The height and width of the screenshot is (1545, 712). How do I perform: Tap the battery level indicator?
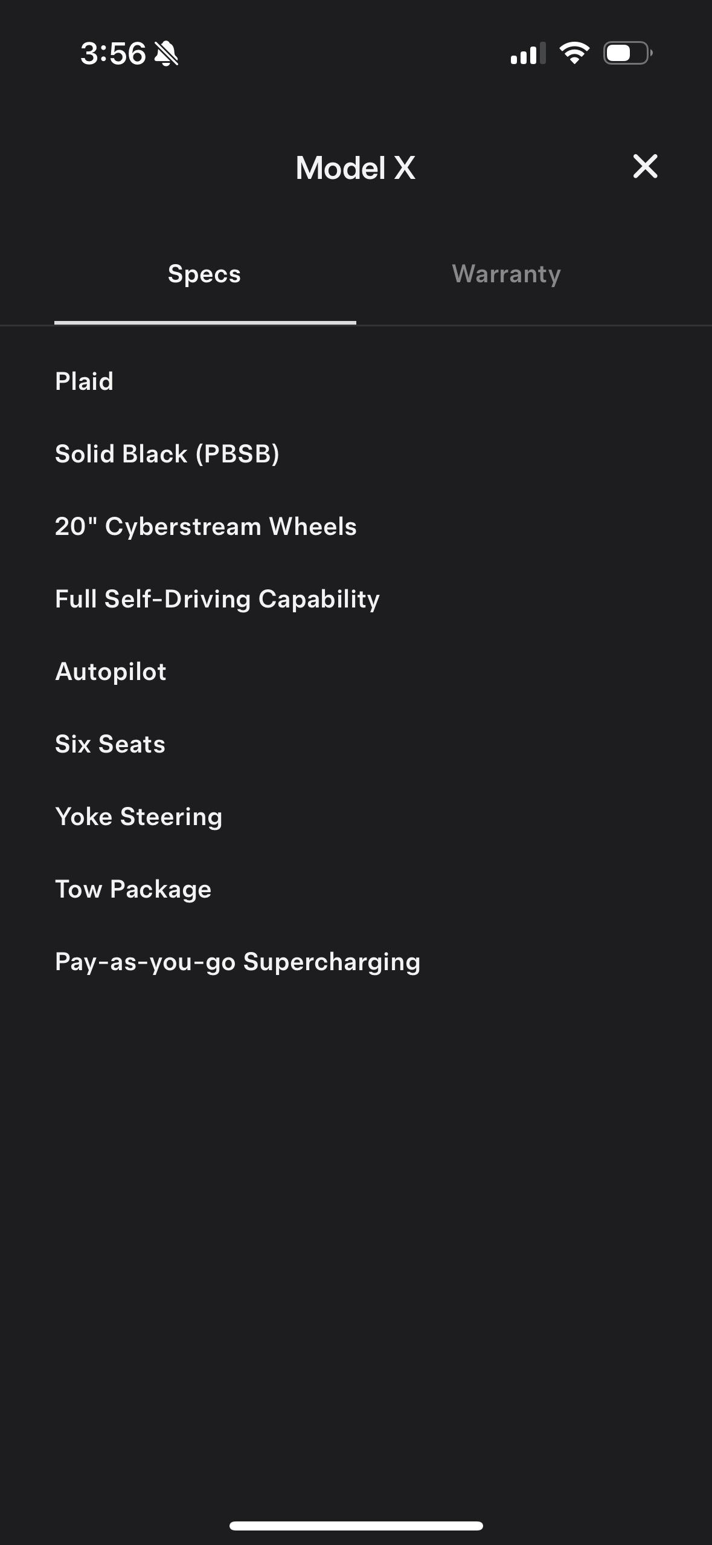(627, 53)
